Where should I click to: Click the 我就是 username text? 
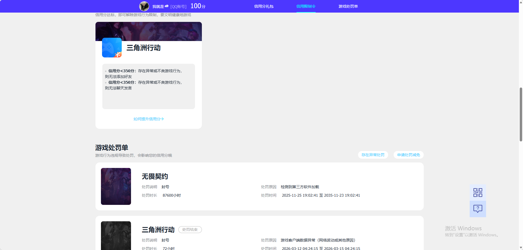click(158, 6)
